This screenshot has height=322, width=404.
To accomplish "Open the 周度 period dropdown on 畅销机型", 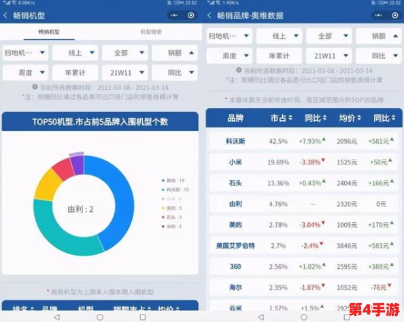I will [25, 73].
